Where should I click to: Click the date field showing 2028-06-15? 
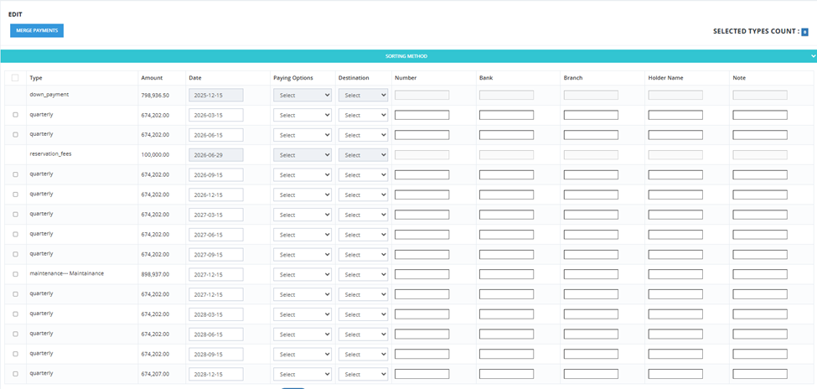215,335
